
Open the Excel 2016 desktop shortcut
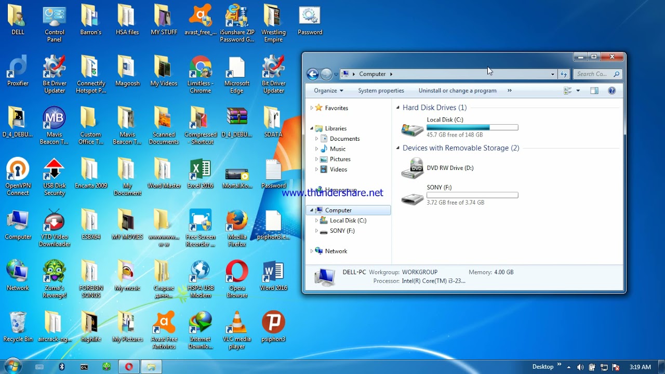[x=201, y=173]
